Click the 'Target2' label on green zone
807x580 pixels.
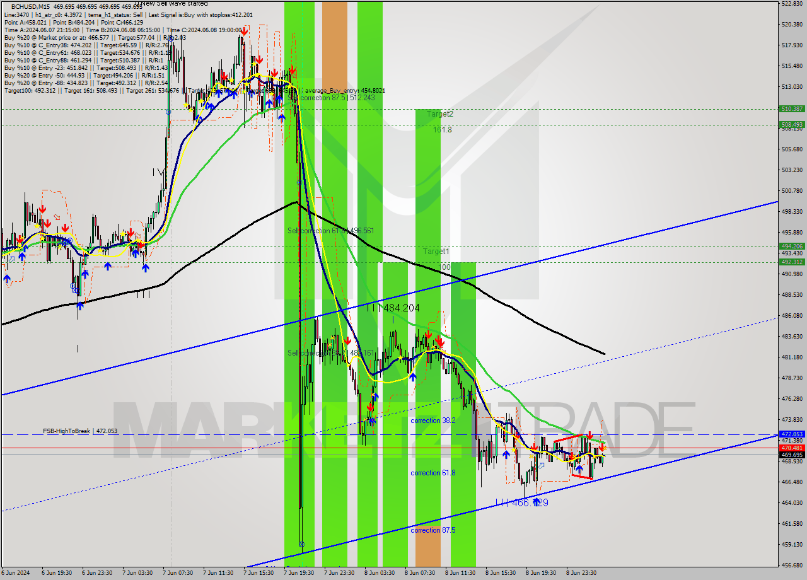click(440, 114)
